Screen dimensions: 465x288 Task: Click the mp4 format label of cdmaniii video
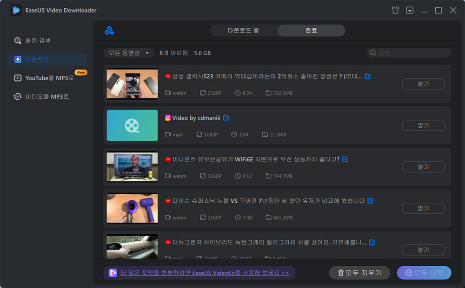[x=174, y=134]
